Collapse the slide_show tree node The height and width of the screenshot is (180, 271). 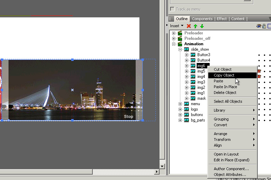tap(180, 49)
